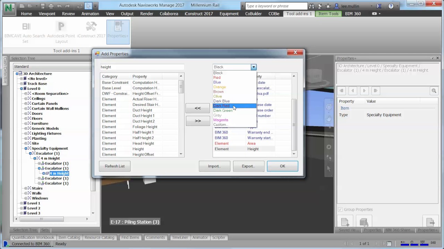
Task: Click the BIMCAVE Auto Search Set icon
Action: pos(26,27)
